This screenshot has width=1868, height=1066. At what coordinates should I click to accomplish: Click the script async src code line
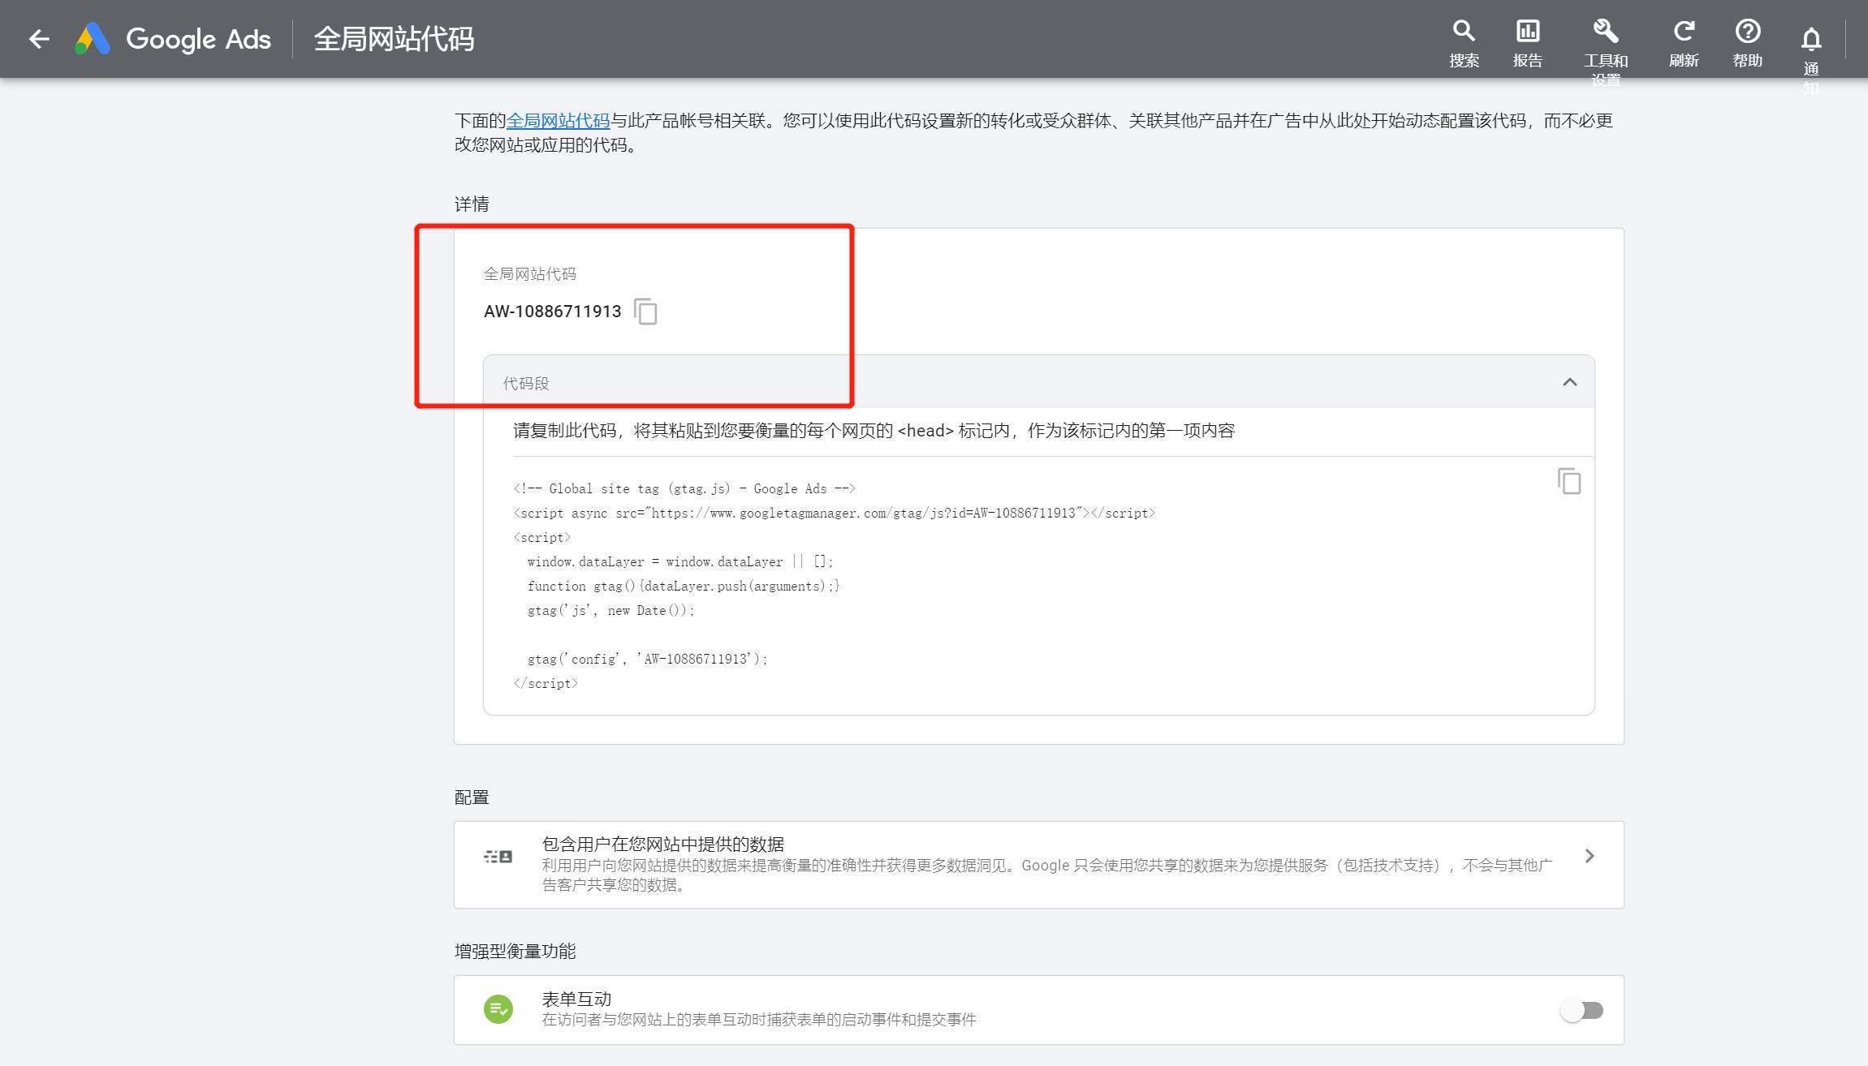834,513
